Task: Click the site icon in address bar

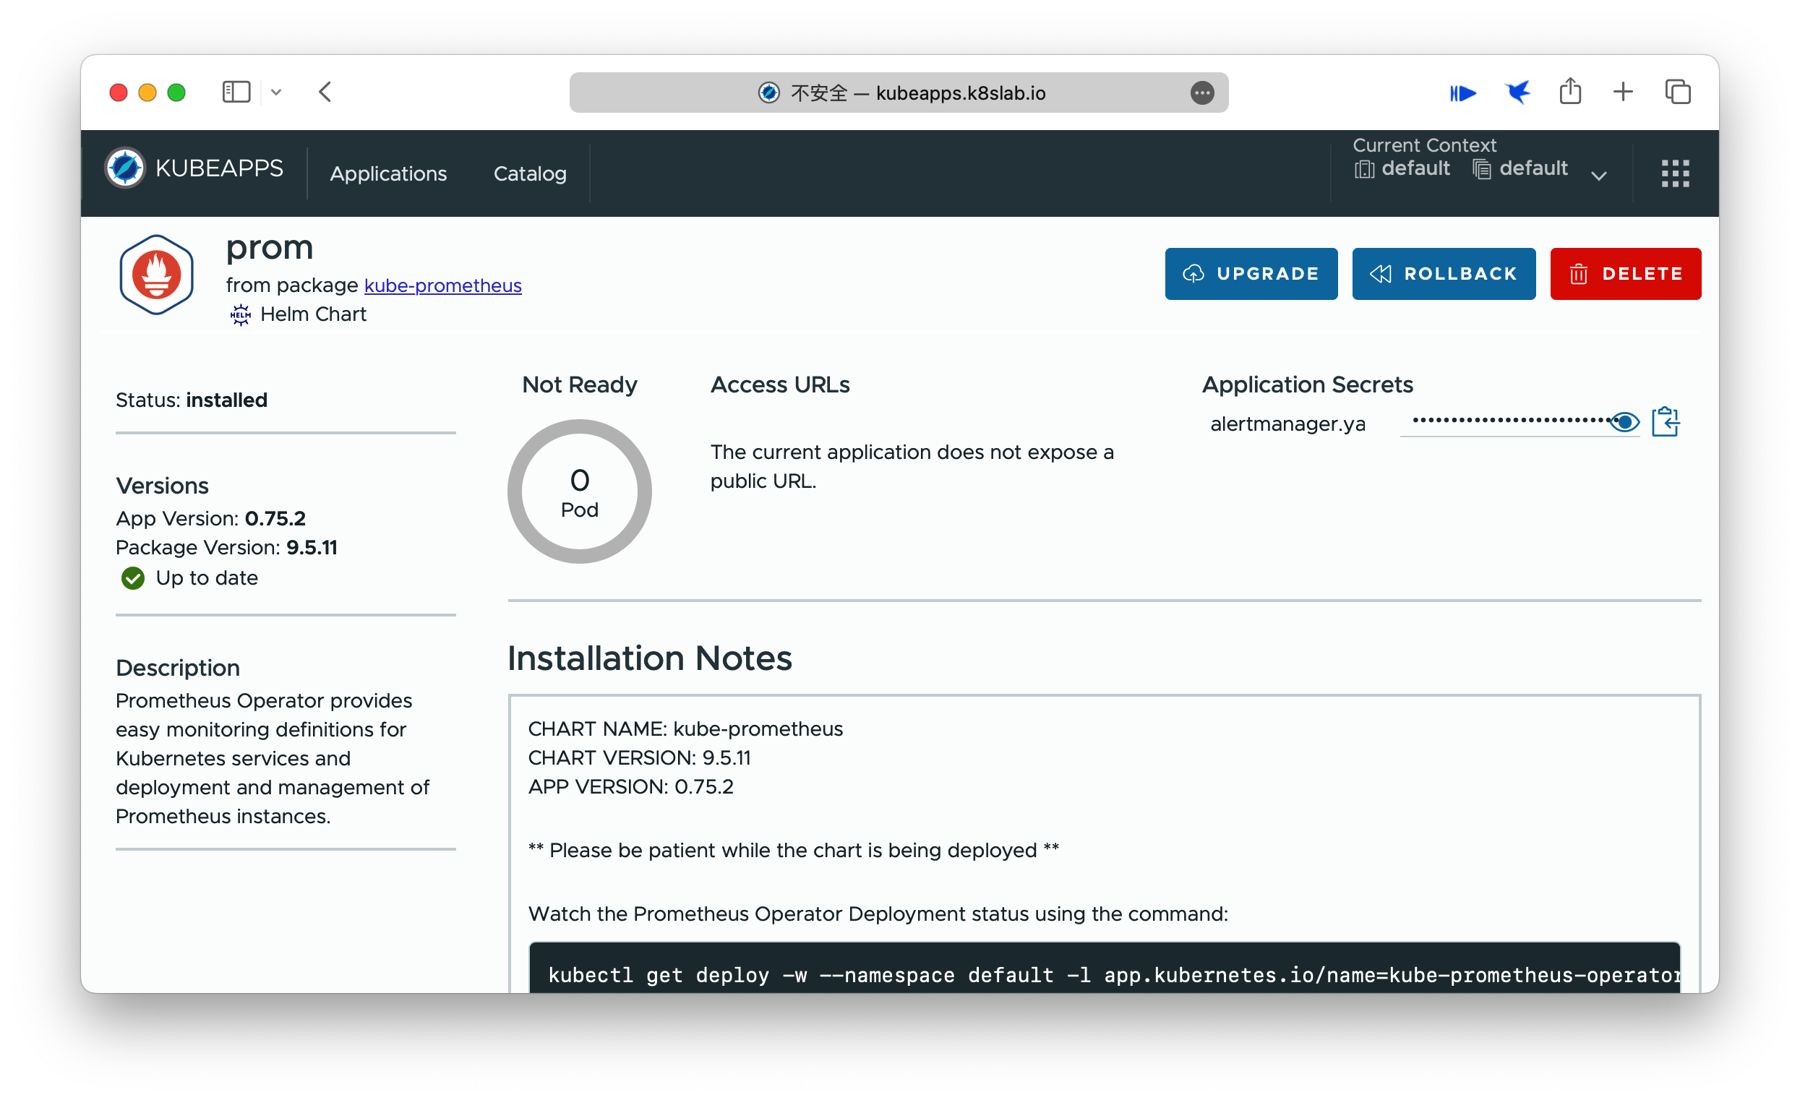Action: click(768, 93)
